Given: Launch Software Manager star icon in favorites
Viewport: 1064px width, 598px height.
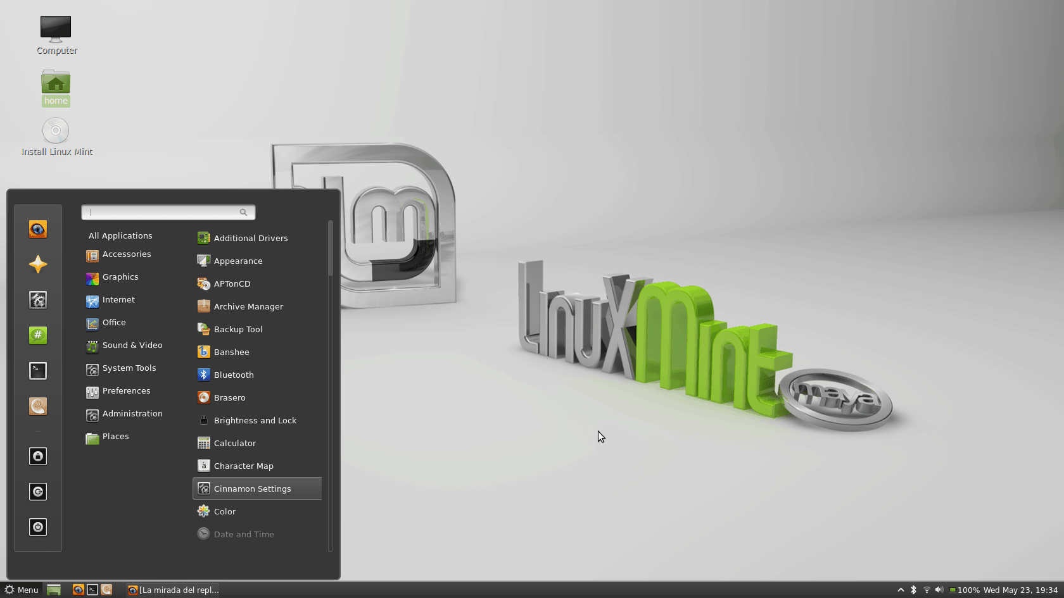Looking at the screenshot, I should point(38,265).
